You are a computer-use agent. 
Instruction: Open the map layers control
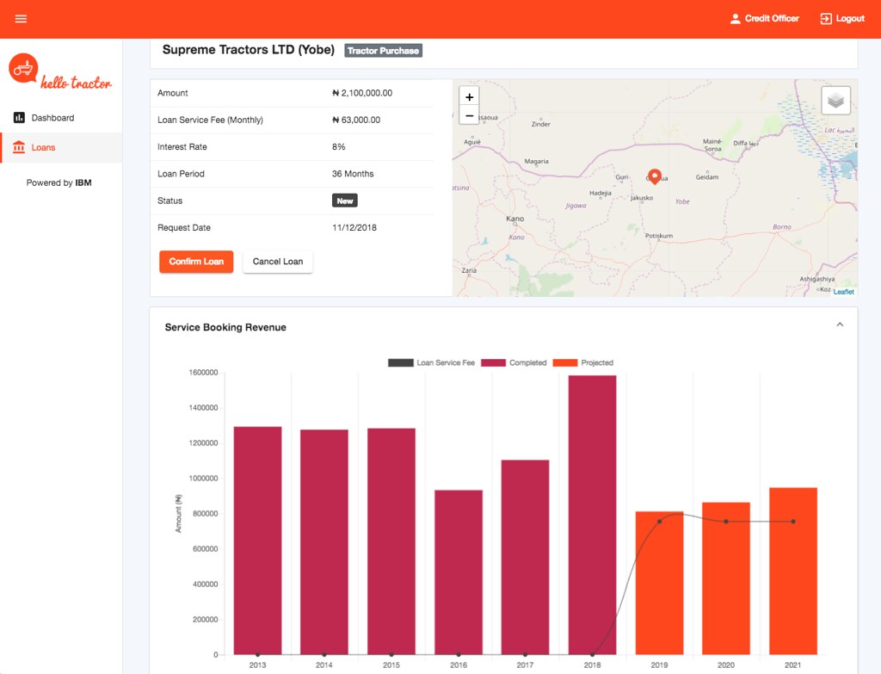[835, 101]
